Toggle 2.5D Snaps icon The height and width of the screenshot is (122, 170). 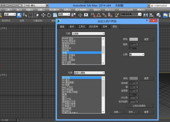(93, 15)
